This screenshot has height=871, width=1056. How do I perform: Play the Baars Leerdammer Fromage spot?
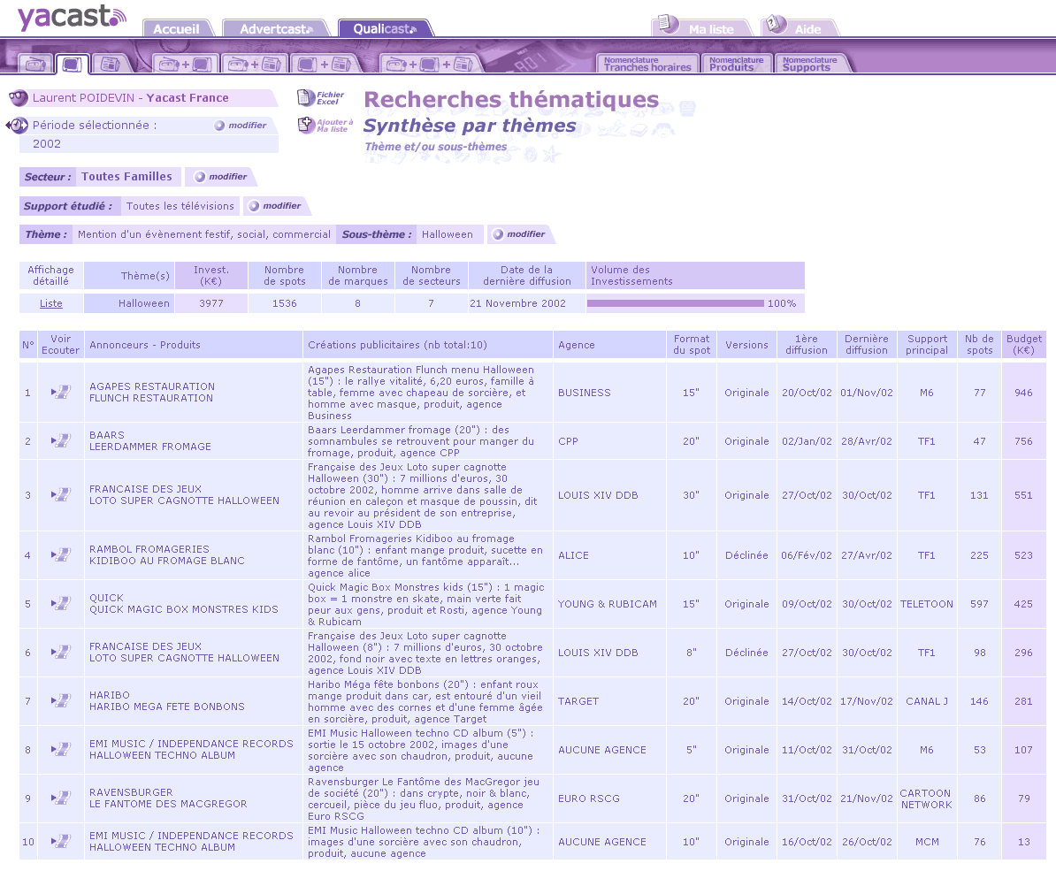(61, 441)
